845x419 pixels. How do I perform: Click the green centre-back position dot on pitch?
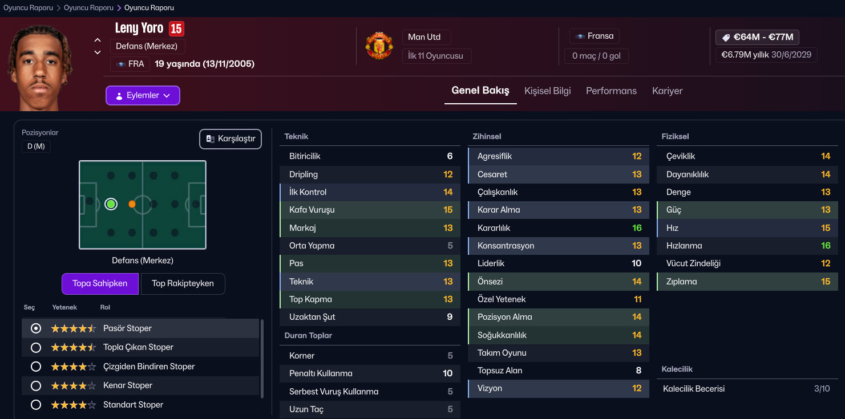[x=111, y=204]
